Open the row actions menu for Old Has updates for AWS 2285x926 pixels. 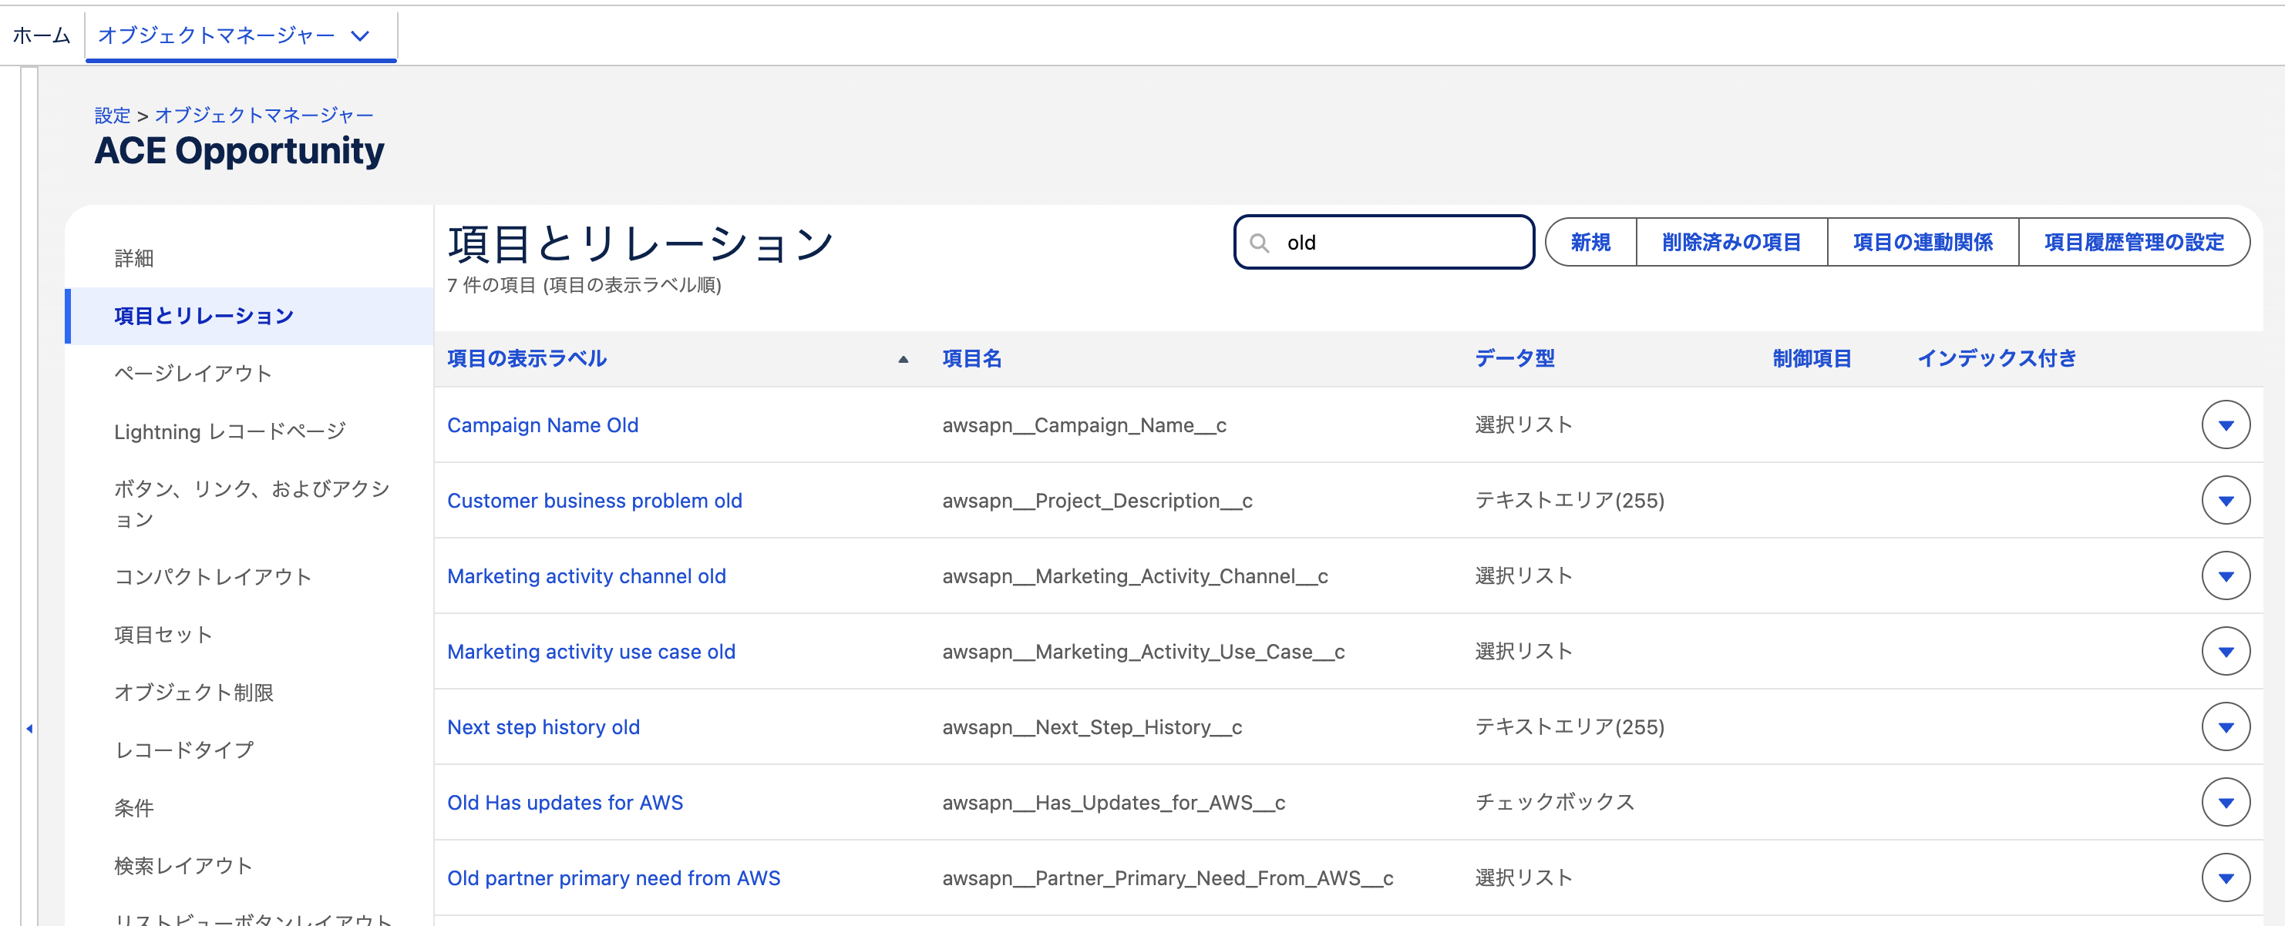[2225, 803]
